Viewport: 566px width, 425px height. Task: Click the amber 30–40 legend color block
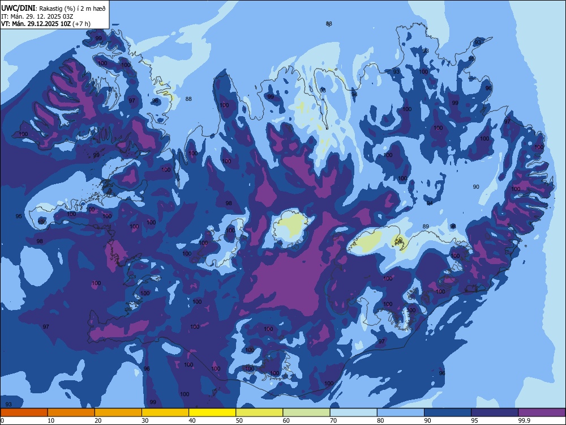(x=165, y=413)
